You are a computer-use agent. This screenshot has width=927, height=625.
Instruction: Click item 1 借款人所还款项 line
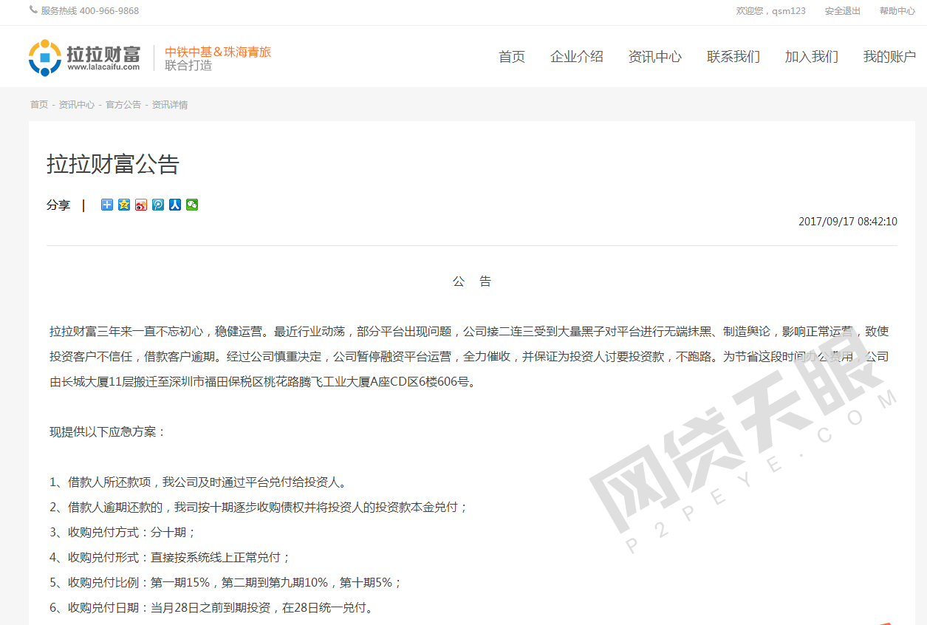coord(198,482)
